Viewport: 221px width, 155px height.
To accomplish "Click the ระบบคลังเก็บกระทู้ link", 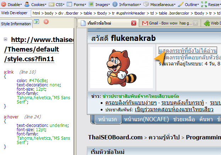I will coord(183,103).
